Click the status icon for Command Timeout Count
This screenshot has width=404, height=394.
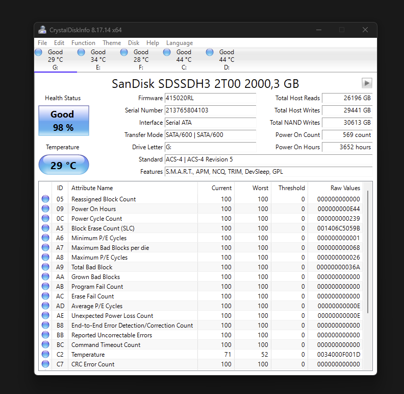pos(45,344)
